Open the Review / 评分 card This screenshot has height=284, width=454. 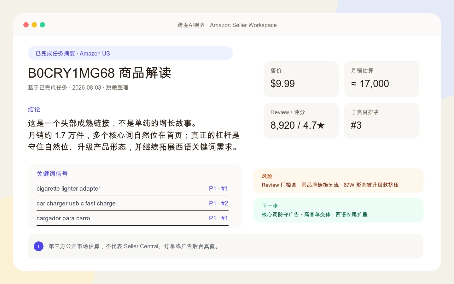click(301, 121)
